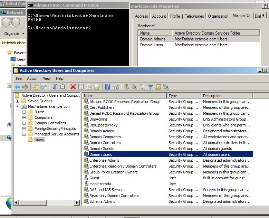Open the Action menu
Viewport: 269px width, 218px height.
32,78
